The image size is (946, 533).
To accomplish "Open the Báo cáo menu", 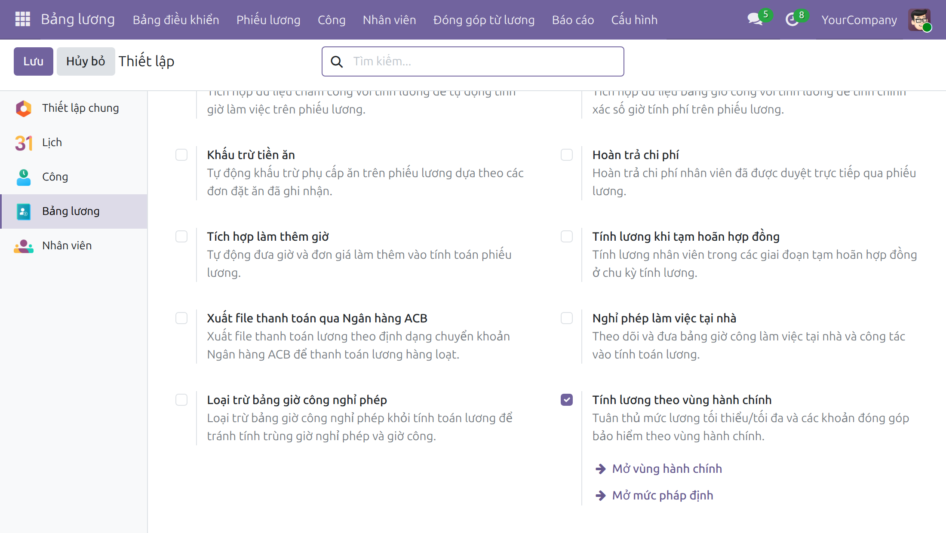I will coord(573,20).
